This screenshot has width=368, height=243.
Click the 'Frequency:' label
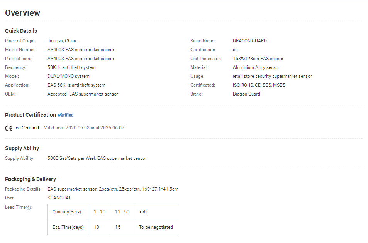tap(16, 67)
